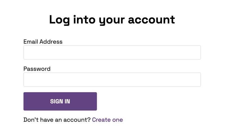Place cursor in the password box
Image resolution: width=225 pixels, height=136 pixels.
[x=112, y=80]
